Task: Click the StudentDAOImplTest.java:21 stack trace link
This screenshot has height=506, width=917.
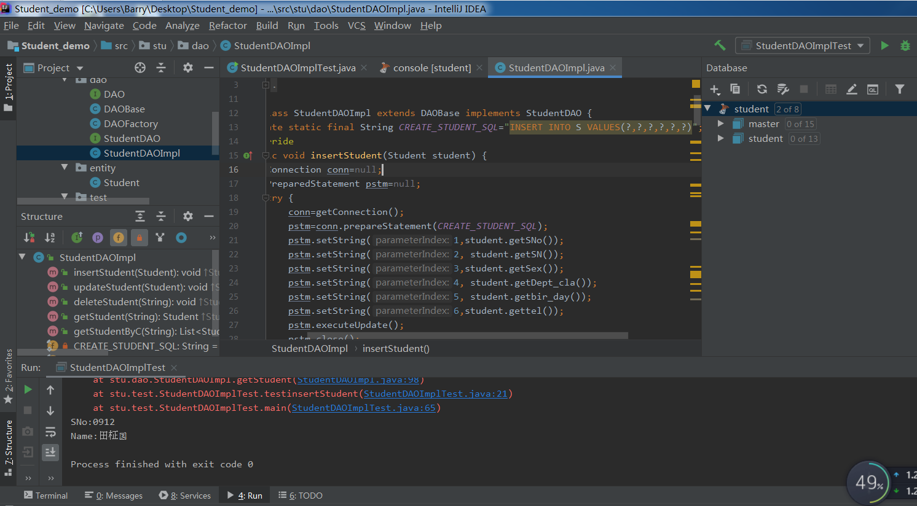Action: (435, 394)
